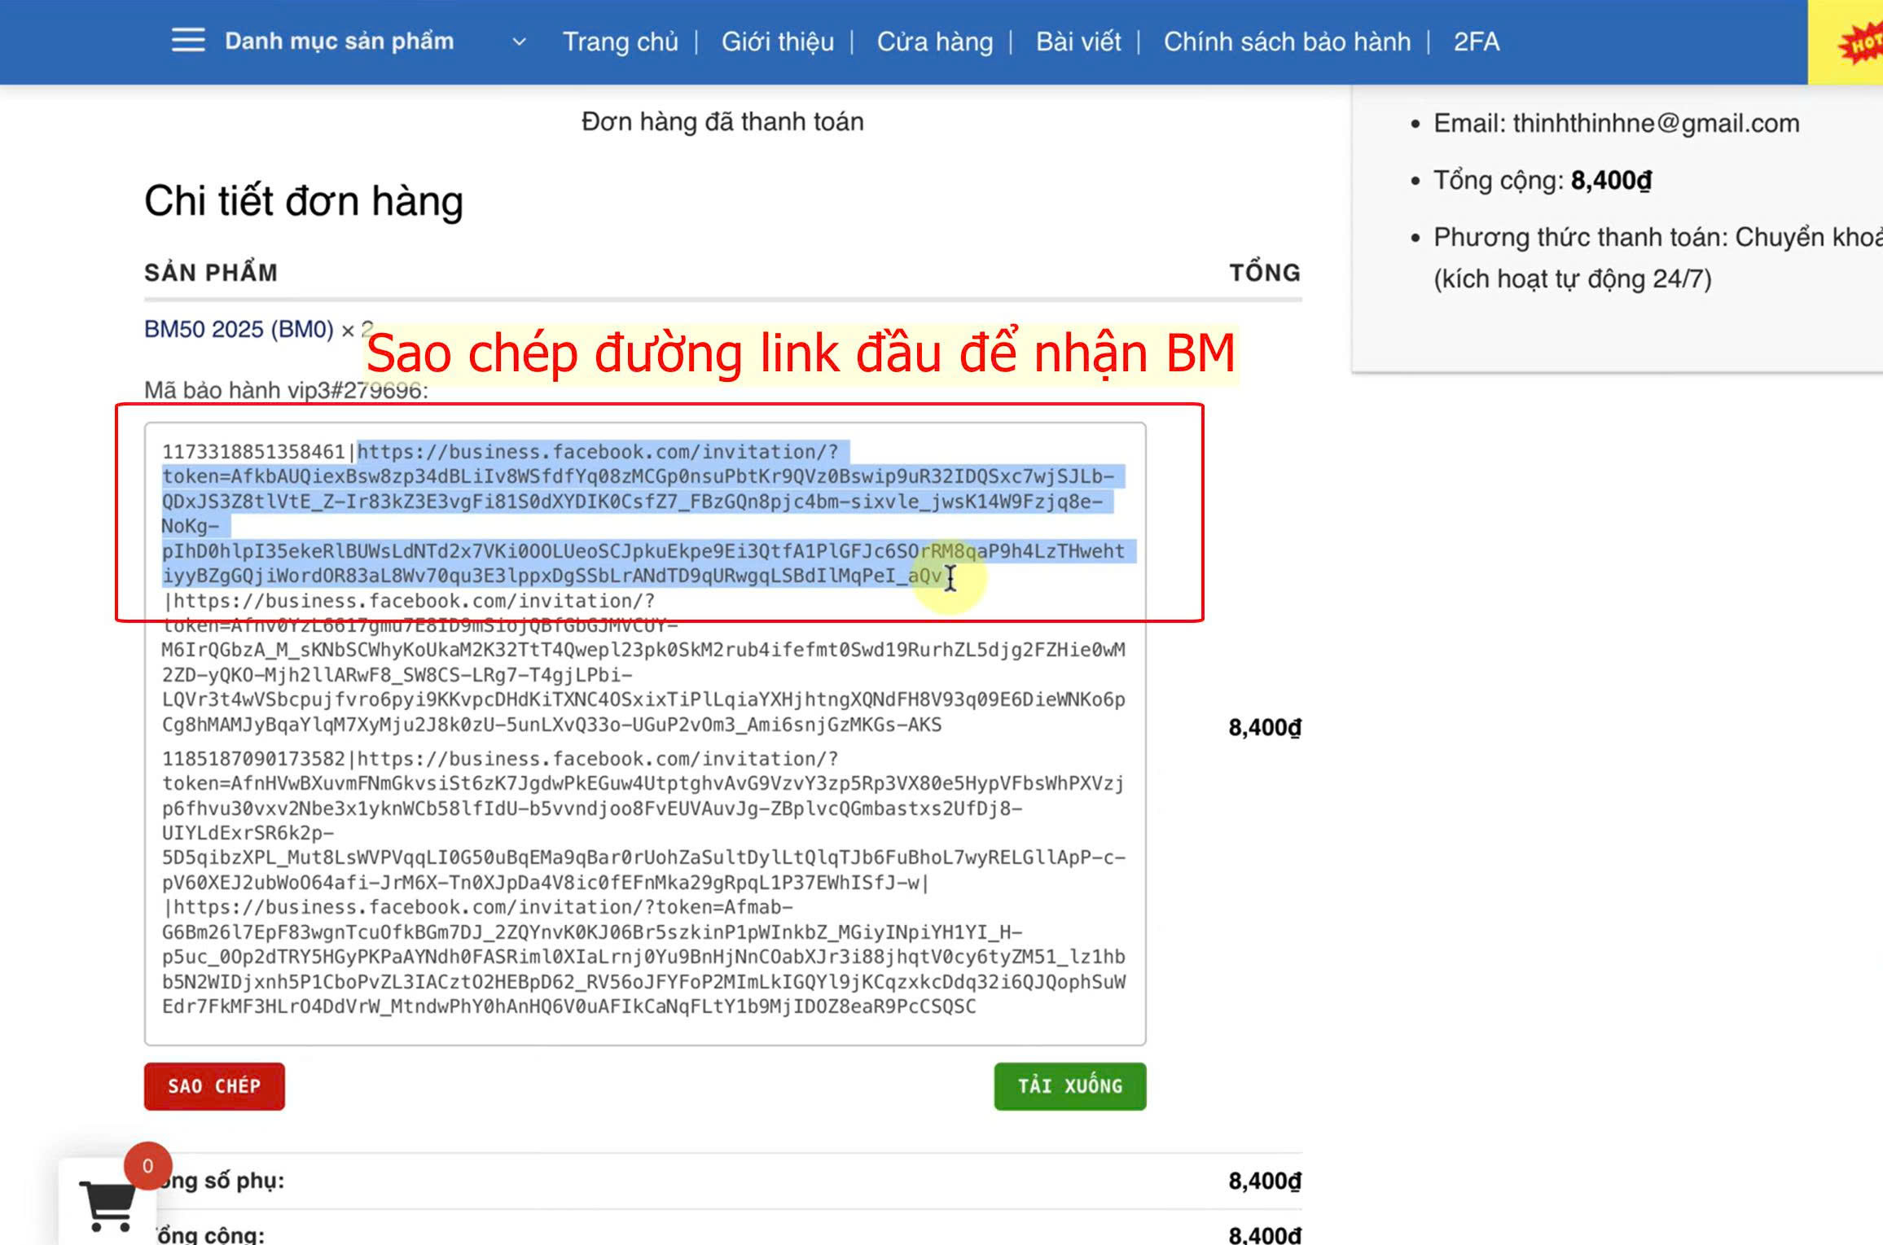Open the BM50 2025 (BM0) product link
The height and width of the screenshot is (1245, 1883).
click(x=239, y=329)
